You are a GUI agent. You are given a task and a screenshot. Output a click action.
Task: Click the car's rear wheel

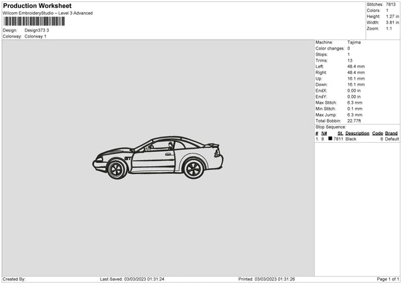194,167
